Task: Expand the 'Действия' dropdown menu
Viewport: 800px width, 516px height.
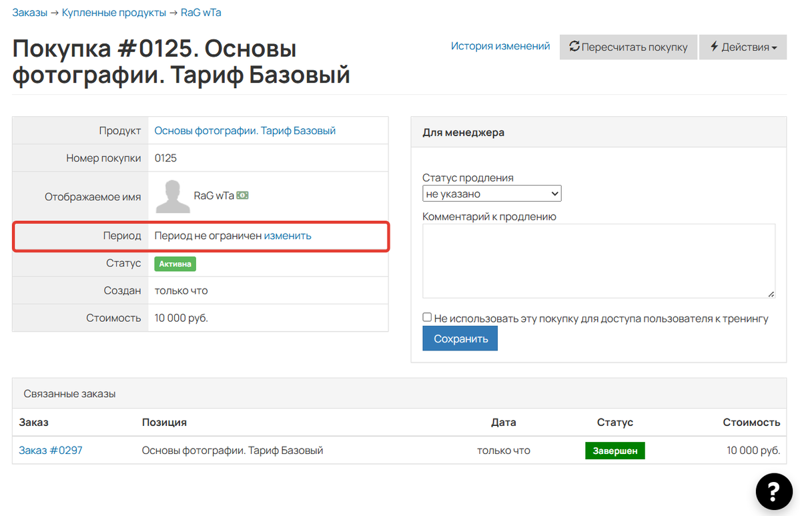Action: [743, 47]
